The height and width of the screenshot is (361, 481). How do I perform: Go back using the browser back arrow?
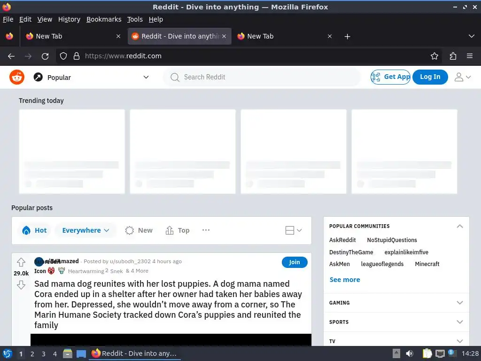pos(11,56)
